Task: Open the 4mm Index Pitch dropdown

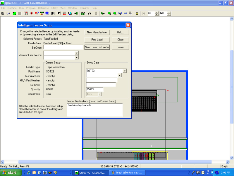Action: tap(100, 94)
